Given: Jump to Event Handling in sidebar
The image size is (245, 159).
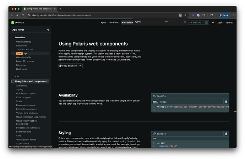Looking at the screenshot, I should point(23,132).
